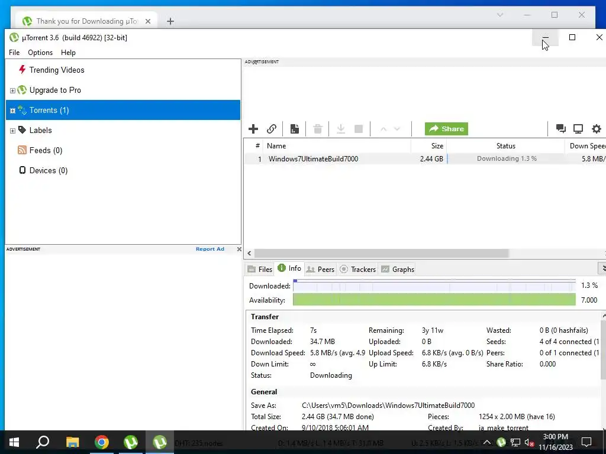Select the Windows7UltimateBuild7000 torrent row
The width and height of the screenshot is (606, 454).
tap(425, 158)
